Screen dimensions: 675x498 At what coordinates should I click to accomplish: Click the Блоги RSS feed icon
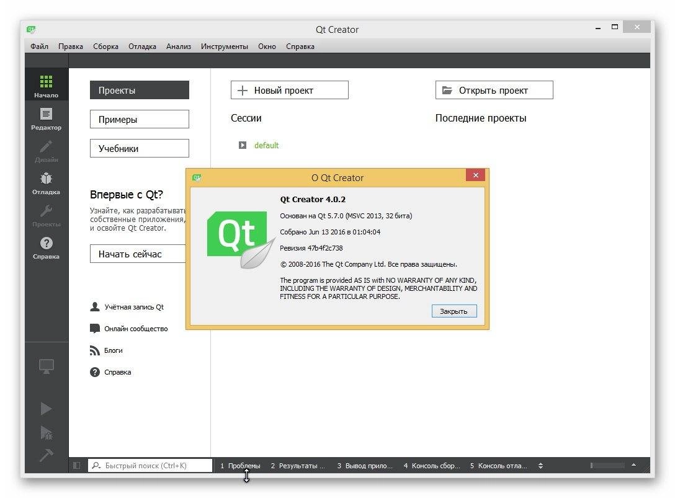point(95,350)
